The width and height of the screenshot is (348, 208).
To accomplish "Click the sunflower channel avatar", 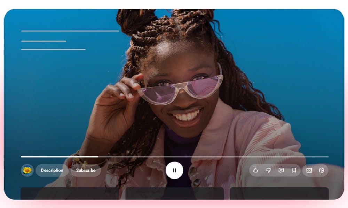I will tap(27, 170).
